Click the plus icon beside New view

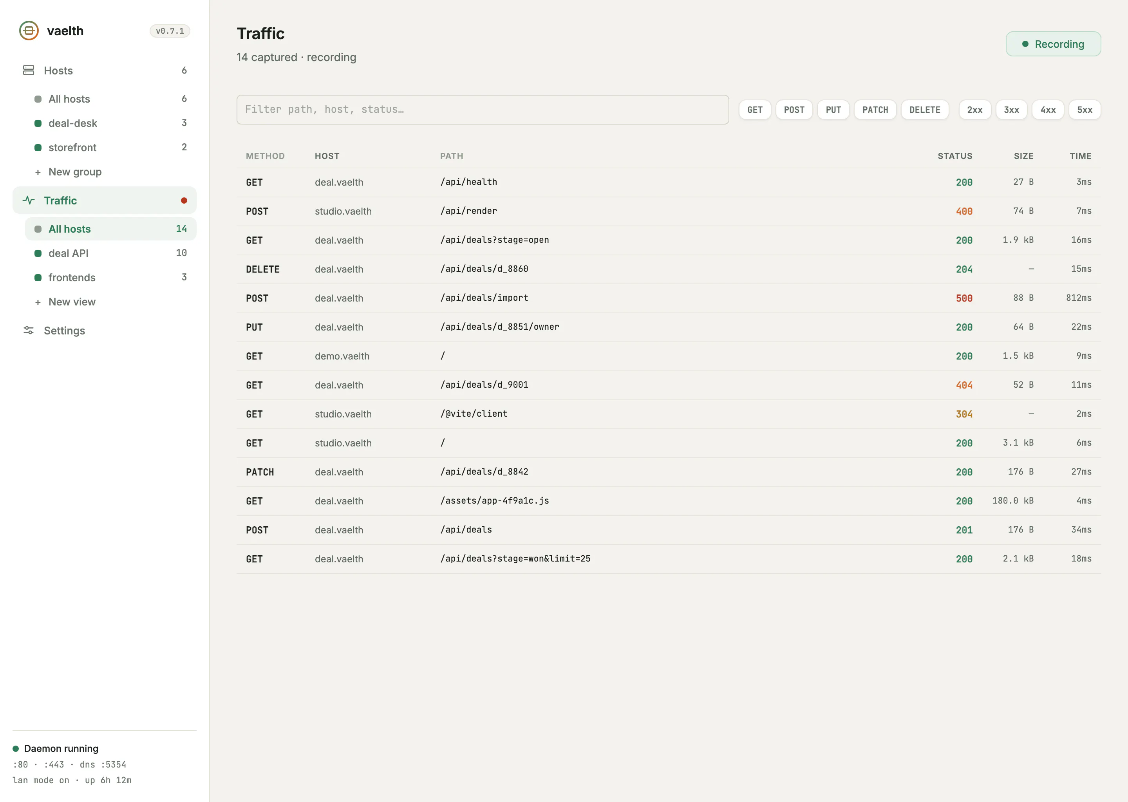[x=38, y=302]
